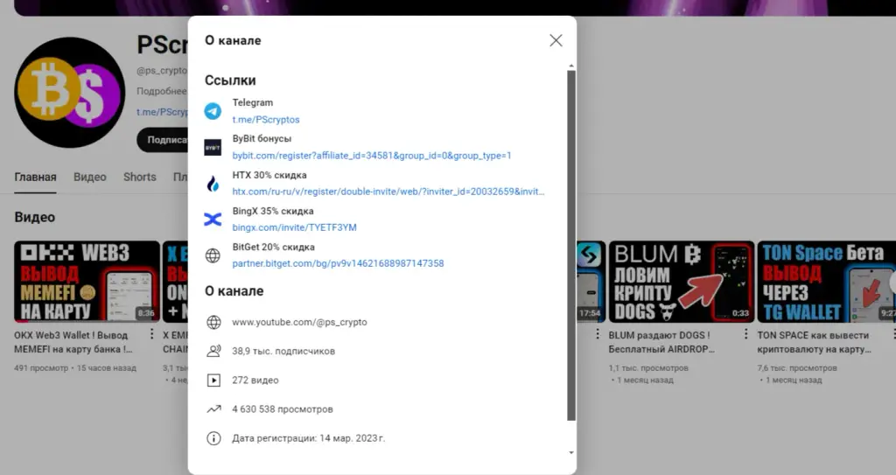Open options menu for OKX Web3 Wallet video
The image size is (896, 475).
[151, 334]
